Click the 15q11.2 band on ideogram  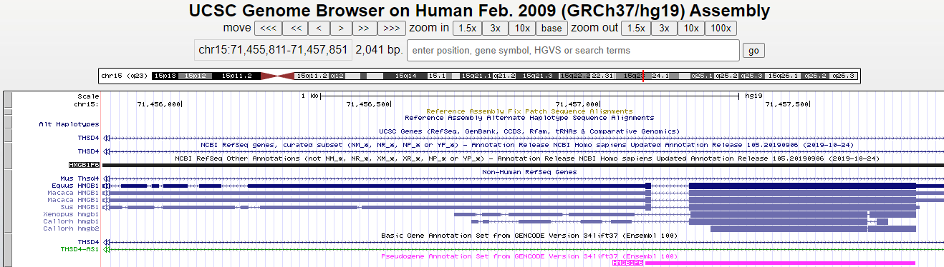(312, 76)
